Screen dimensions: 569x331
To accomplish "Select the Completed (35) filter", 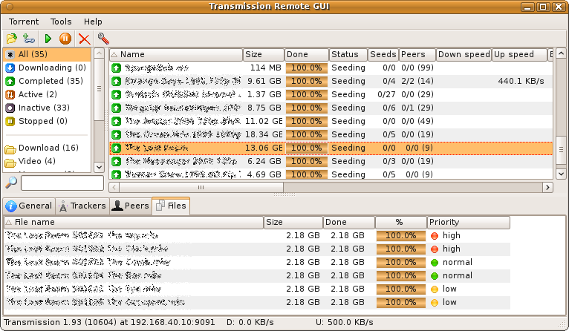I will pos(47,81).
